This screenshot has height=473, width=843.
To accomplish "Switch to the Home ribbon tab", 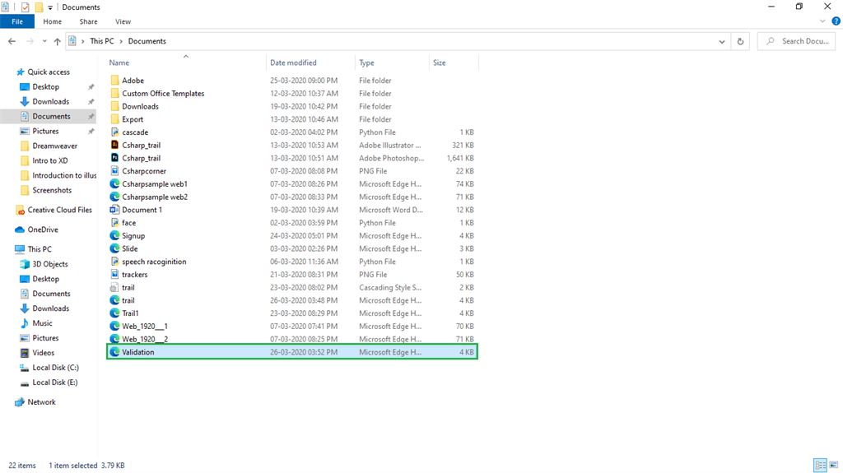I will click(52, 21).
